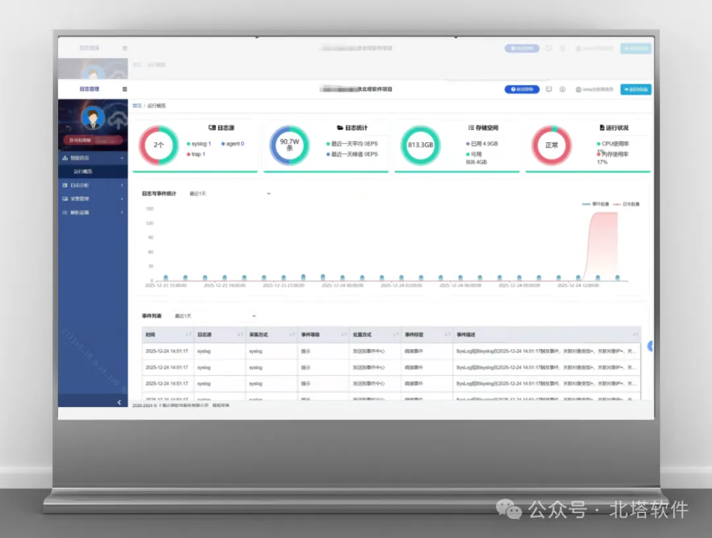The image size is (712, 538).
Task: Click the cloud upload icon beside the avatar
Action: click(x=117, y=119)
